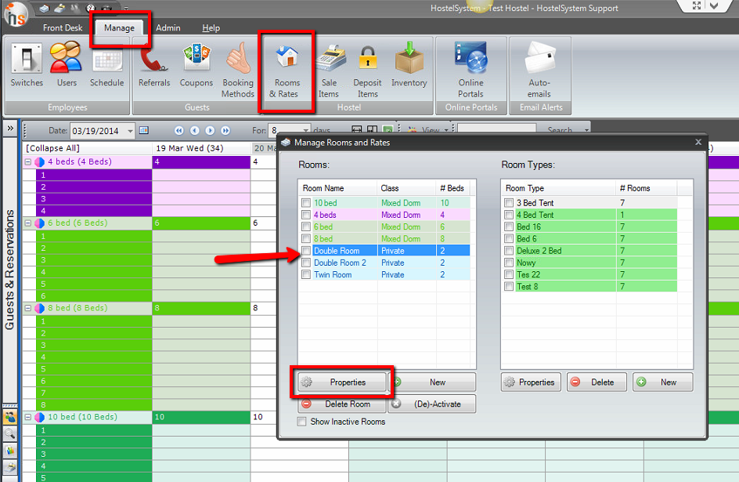This screenshot has width=739, height=482.
Task: Open Rooms & Rates
Action: click(286, 71)
